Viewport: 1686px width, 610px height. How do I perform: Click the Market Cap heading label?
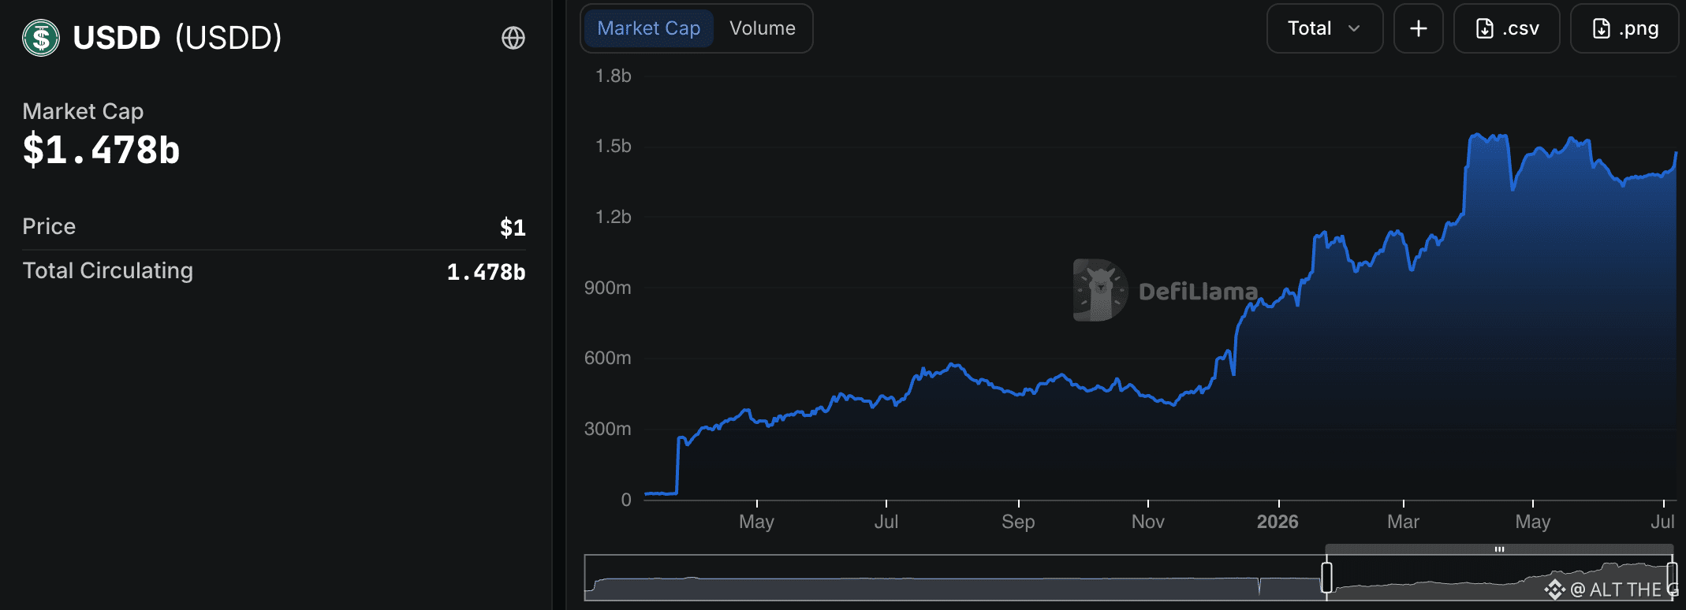pos(83,112)
